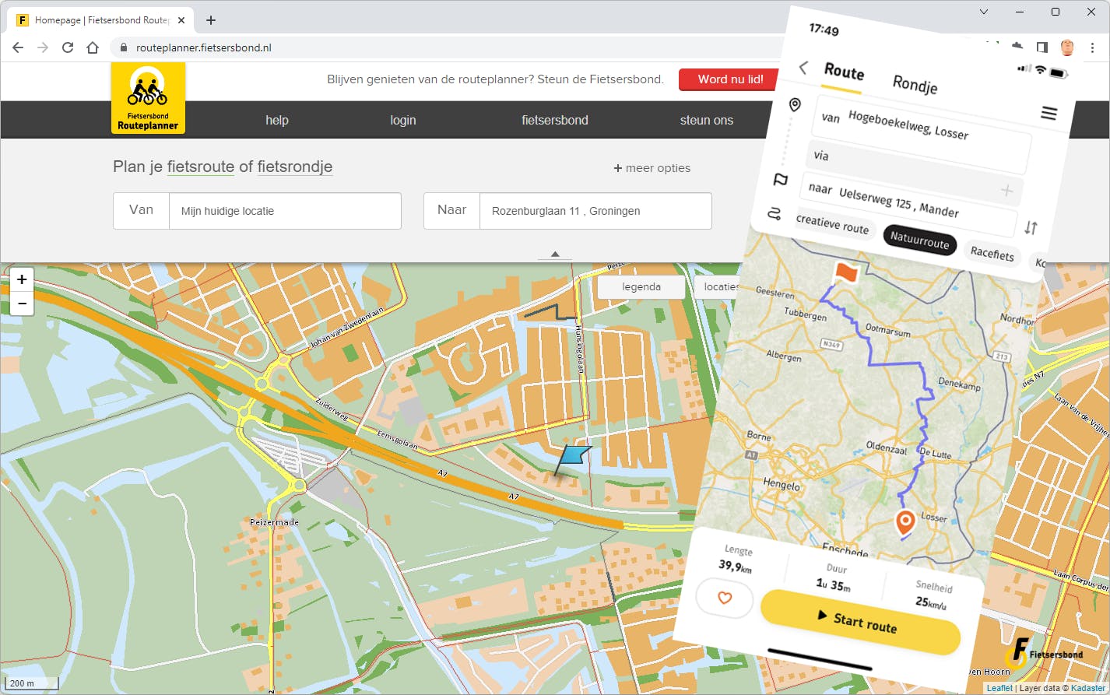
Task: Open the 'Leaflet' attribution link
Action: pyautogui.click(x=999, y=688)
